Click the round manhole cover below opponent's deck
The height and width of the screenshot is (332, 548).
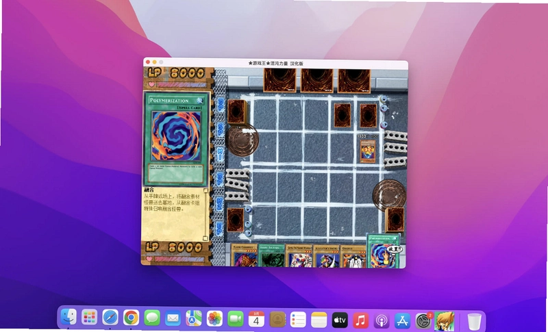pyautogui.click(x=242, y=140)
